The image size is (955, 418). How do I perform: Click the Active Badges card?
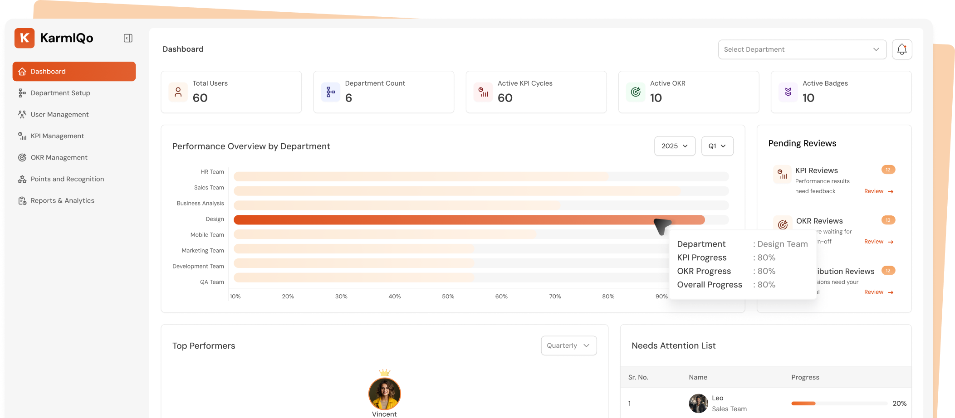[x=841, y=92]
